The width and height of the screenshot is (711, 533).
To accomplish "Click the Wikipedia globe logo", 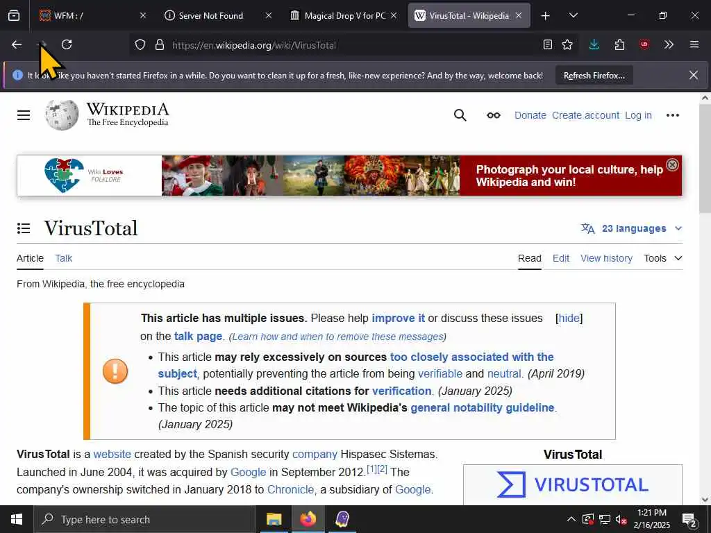I will coord(62,115).
